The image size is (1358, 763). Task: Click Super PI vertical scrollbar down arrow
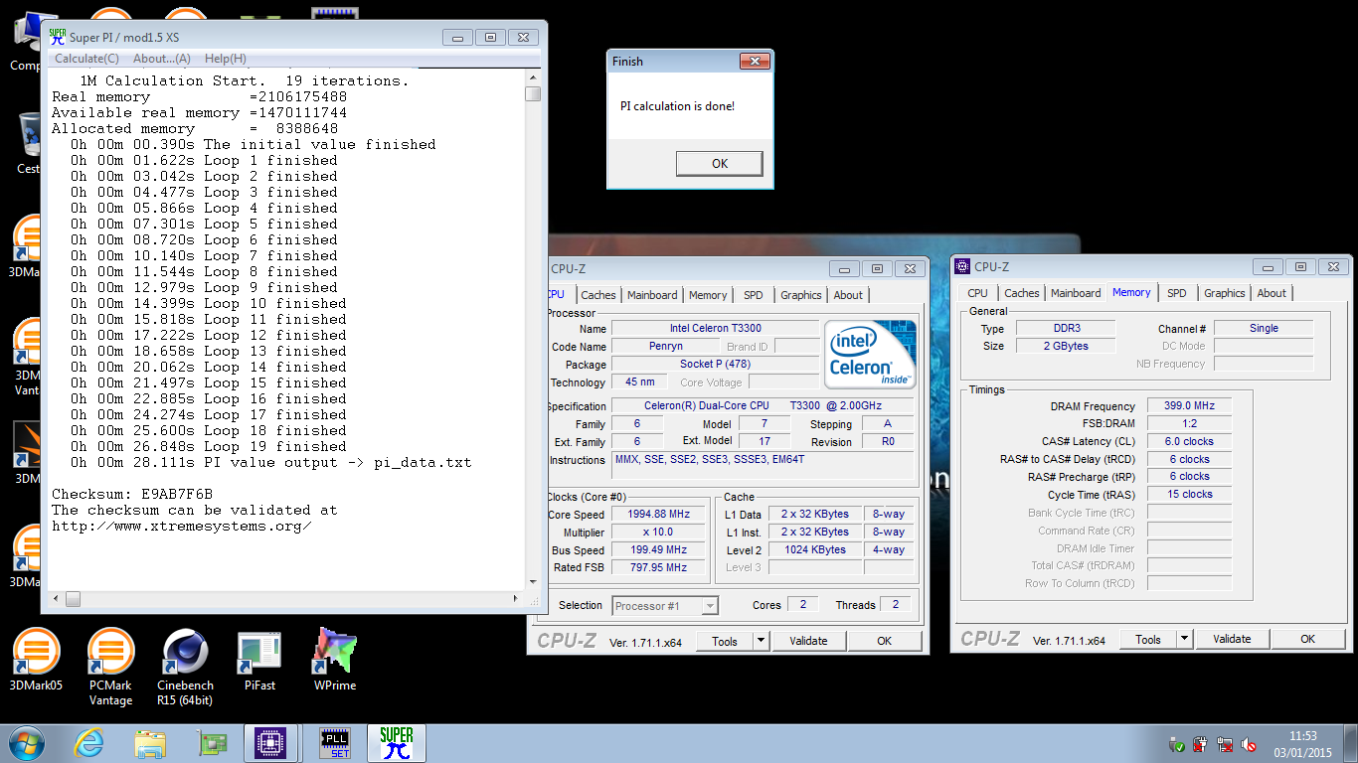coord(533,583)
